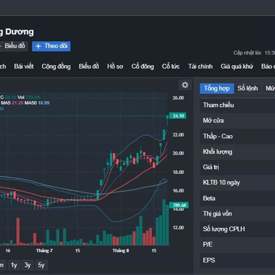Open the Hồ sơ tab
275x275 pixels.
coord(115,66)
